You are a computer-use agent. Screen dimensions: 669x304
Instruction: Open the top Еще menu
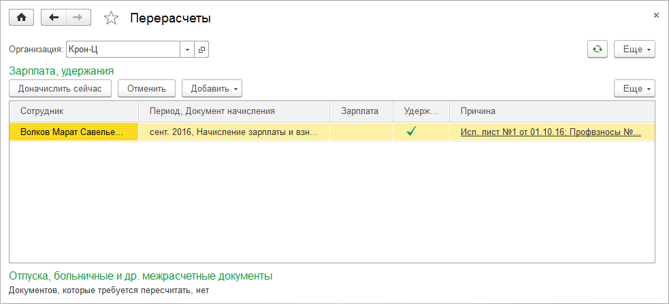click(634, 50)
